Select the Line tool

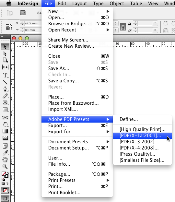pyautogui.click(x=5, y=82)
